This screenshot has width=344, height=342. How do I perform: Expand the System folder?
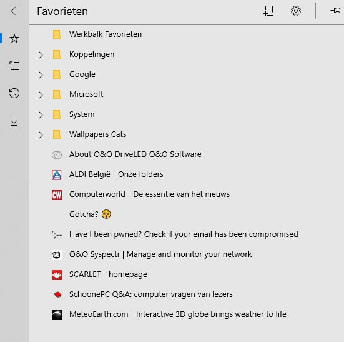[41, 114]
